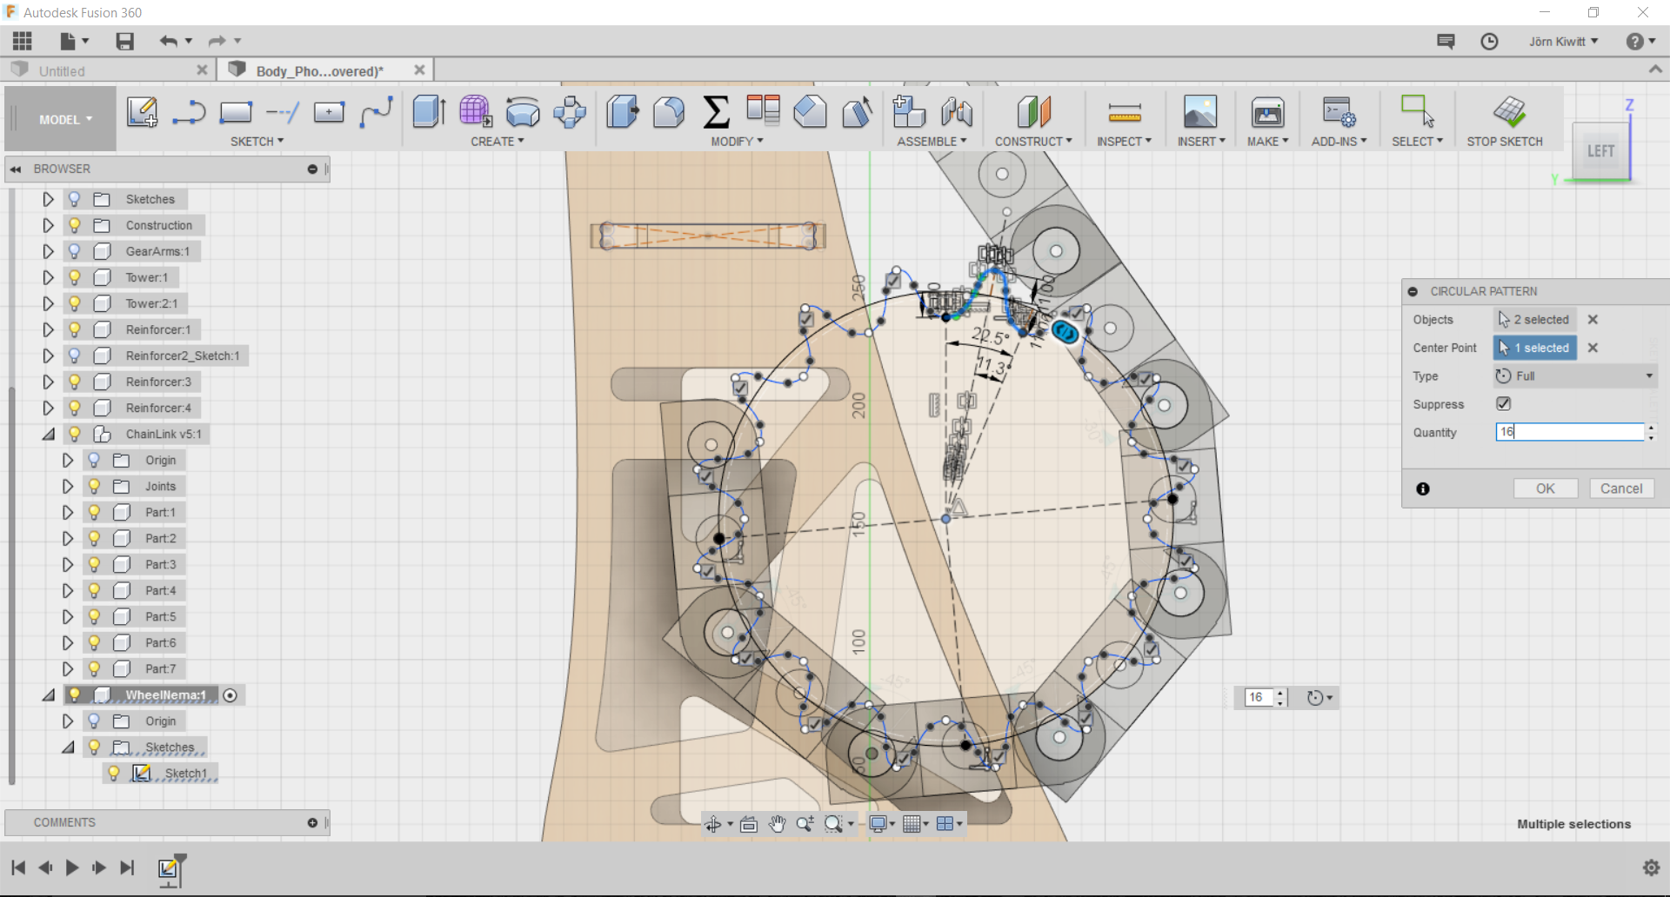Select the Extrude tool in Create
This screenshot has width=1670, height=897.
tap(429, 112)
